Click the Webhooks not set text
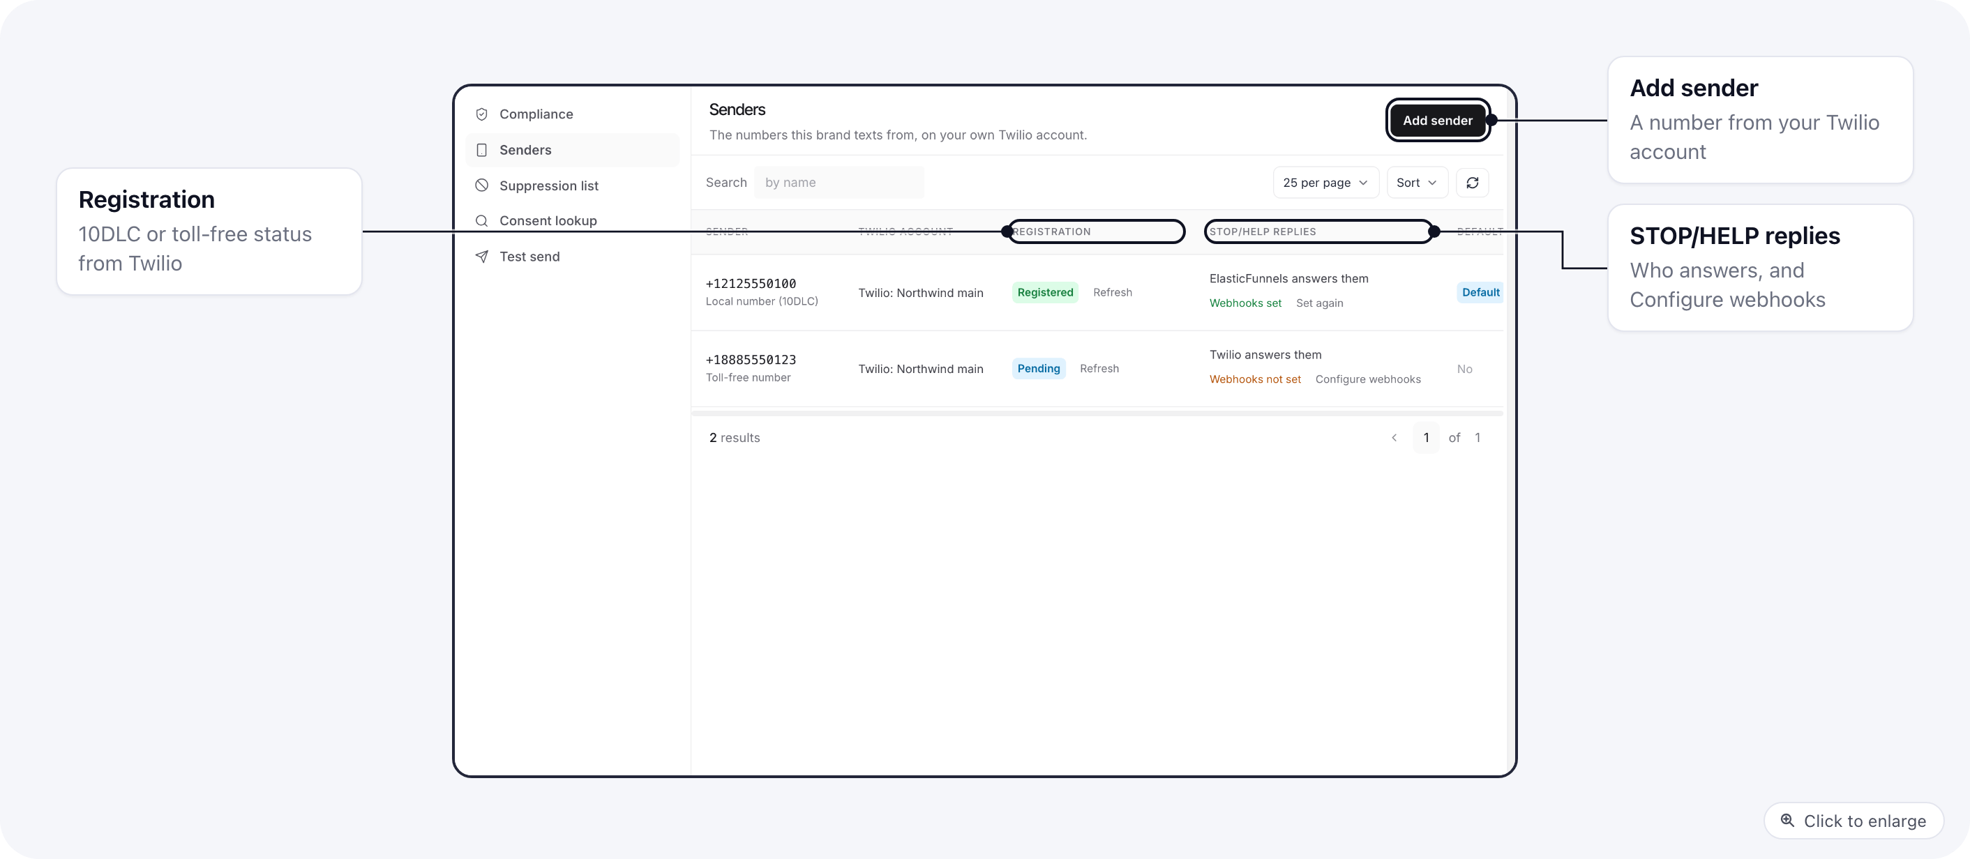Viewport: 1970px width, 859px height. coord(1255,379)
